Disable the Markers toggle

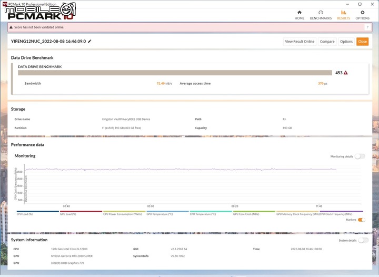point(362,220)
